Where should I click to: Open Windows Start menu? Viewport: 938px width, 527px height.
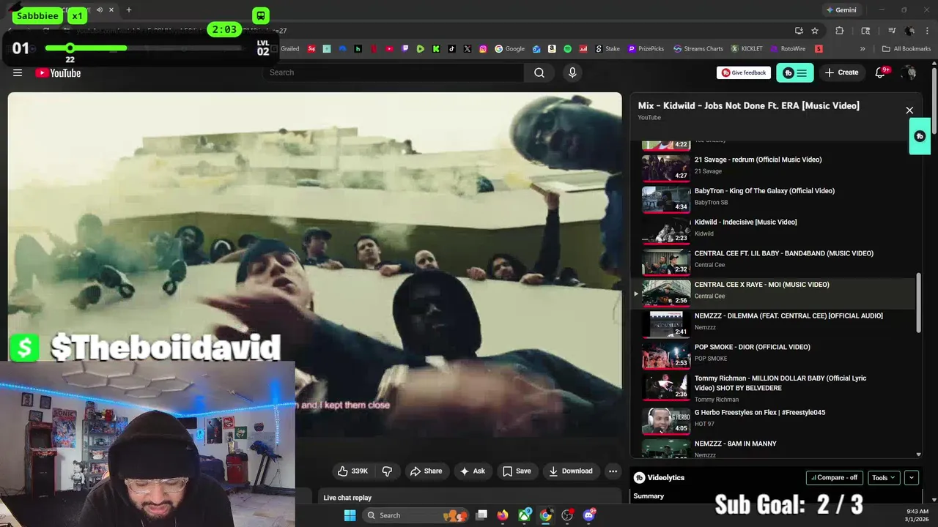pos(350,515)
